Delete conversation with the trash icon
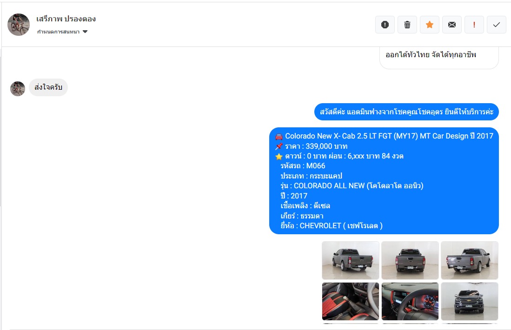The height and width of the screenshot is (330, 511). [407, 25]
